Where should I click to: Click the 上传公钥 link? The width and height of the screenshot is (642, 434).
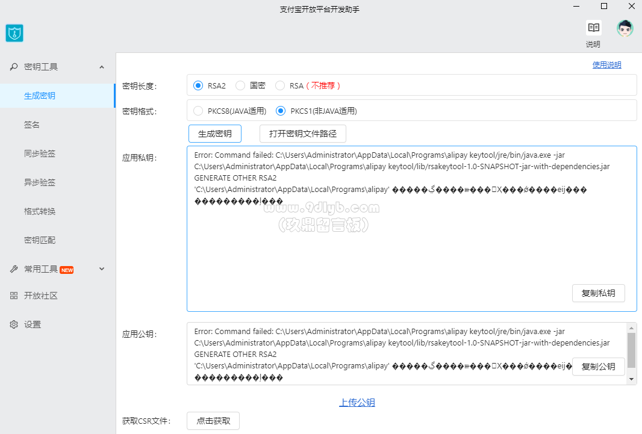pyautogui.click(x=357, y=403)
